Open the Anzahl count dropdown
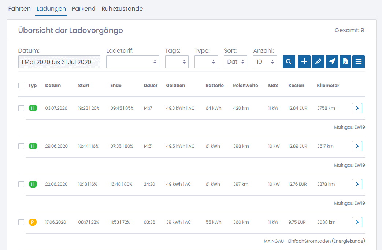 pyautogui.click(x=264, y=62)
